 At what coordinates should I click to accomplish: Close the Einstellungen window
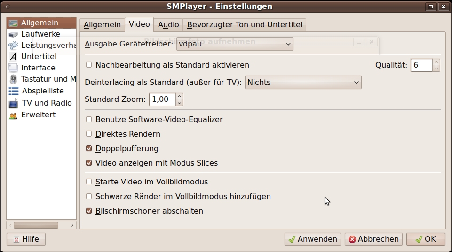tap(444, 7)
